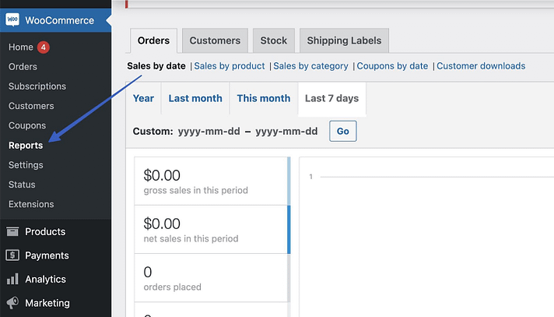Open the Shipping Labels tab
554x317 pixels.
[x=344, y=41]
